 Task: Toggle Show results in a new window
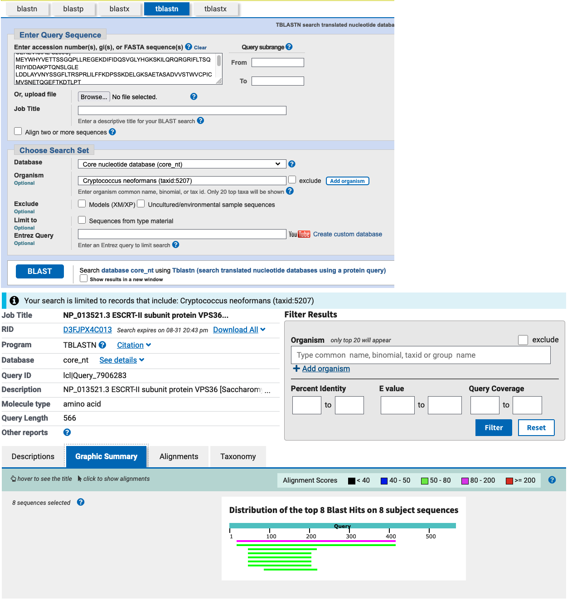tap(84, 278)
